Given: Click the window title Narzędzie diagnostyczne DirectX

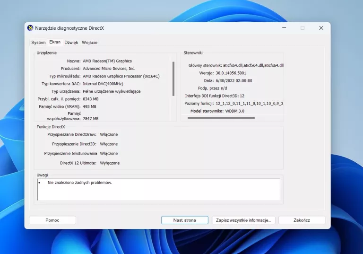Looking at the screenshot, I should click(69, 28).
